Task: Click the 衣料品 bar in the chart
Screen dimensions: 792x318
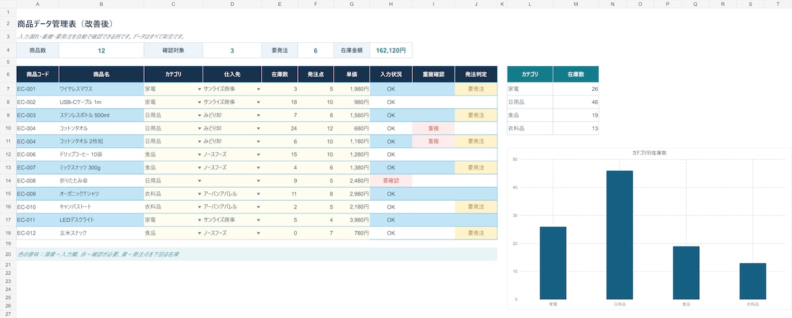Action: 752,281
